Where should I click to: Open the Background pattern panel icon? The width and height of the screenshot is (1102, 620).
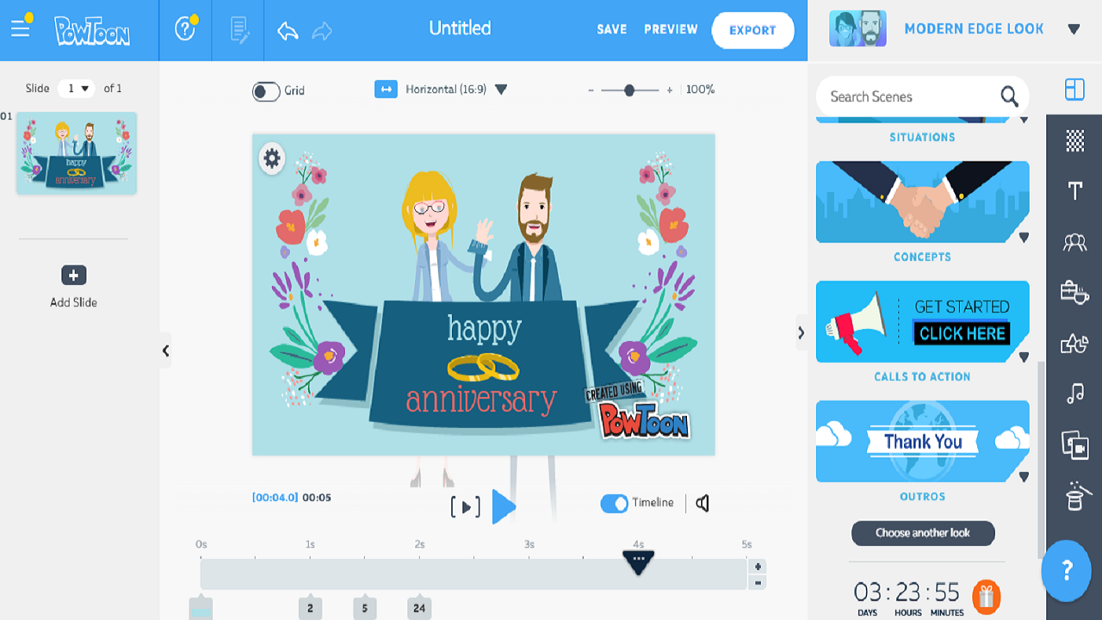point(1074,140)
